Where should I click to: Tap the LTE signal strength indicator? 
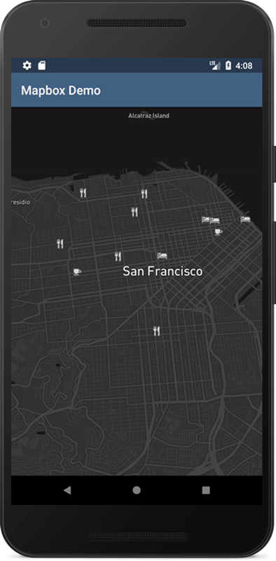point(215,65)
